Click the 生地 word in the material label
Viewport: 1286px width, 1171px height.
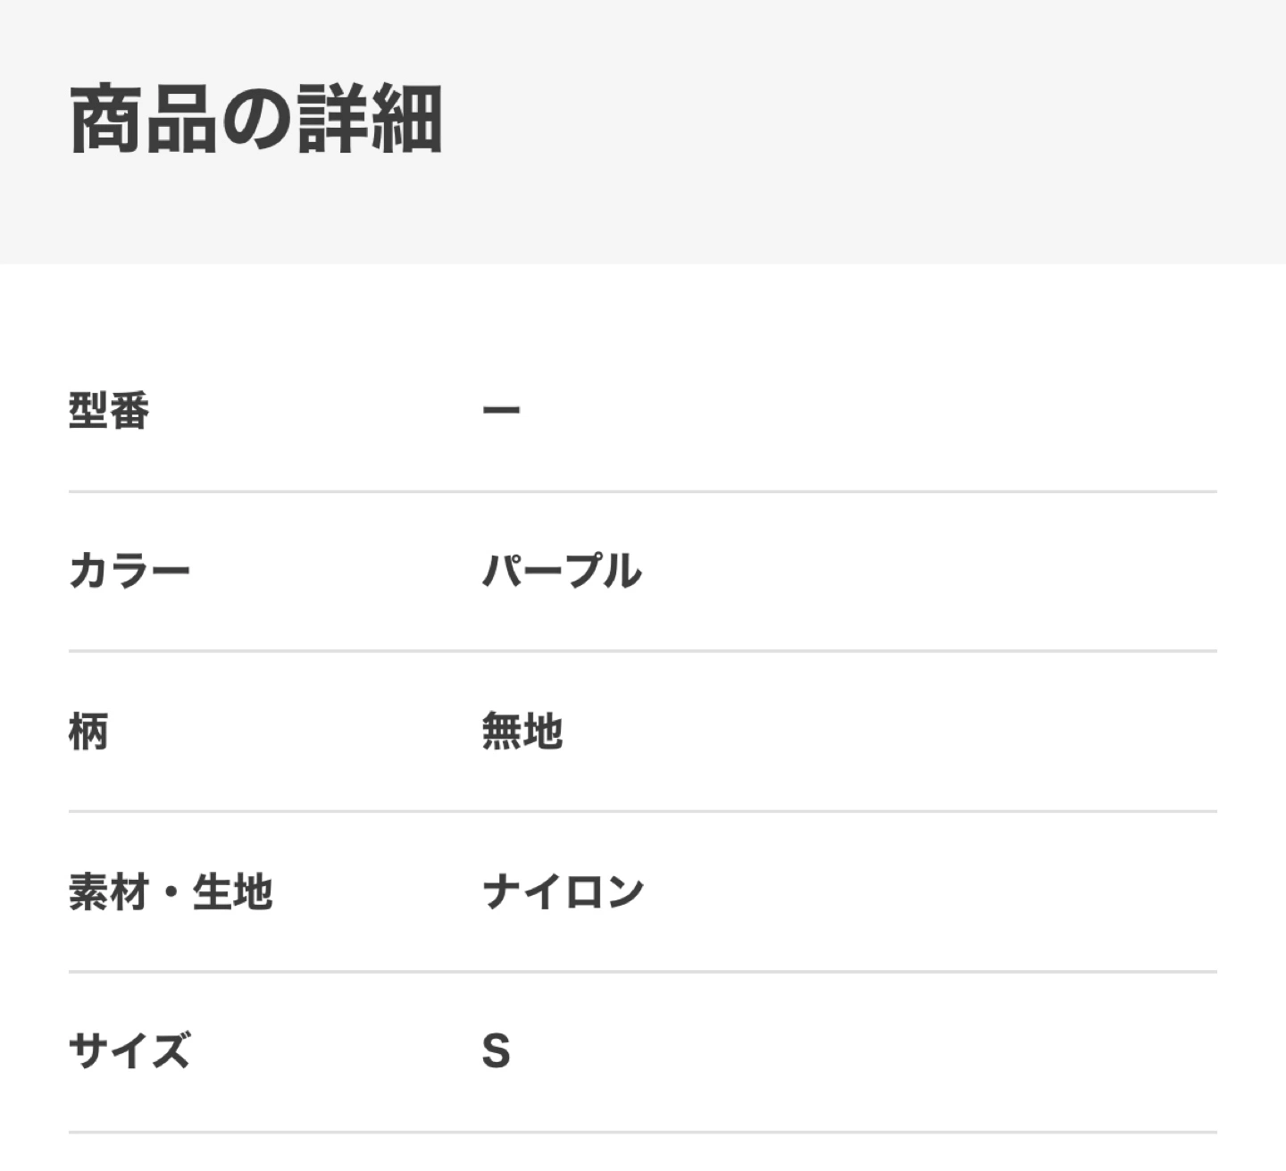point(232,891)
